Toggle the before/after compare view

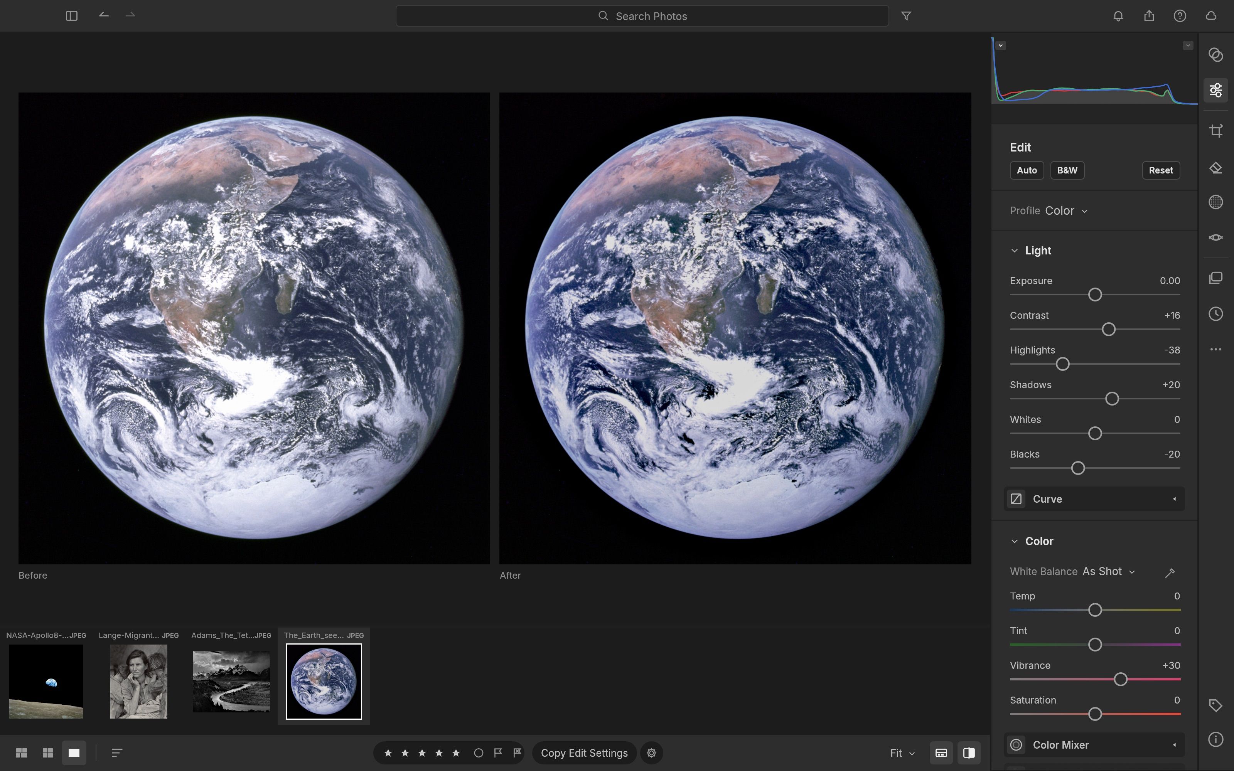[x=969, y=753]
